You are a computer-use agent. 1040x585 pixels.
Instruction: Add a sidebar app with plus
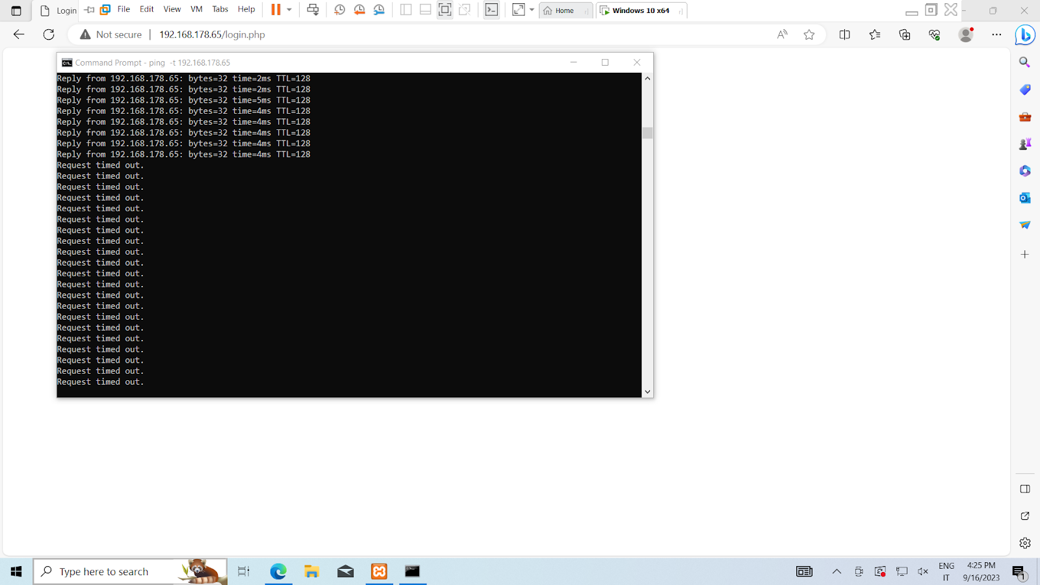coord(1025,254)
